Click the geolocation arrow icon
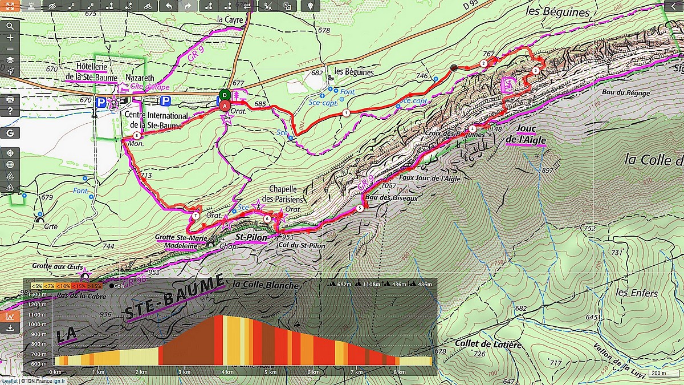Screen dimensions: 684x385 (x=10, y=71)
